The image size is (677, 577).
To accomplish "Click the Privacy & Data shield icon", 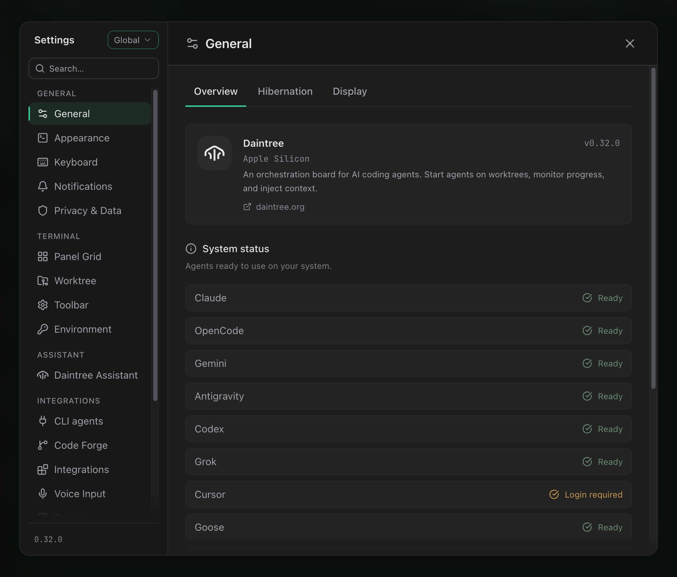I will (x=43, y=210).
